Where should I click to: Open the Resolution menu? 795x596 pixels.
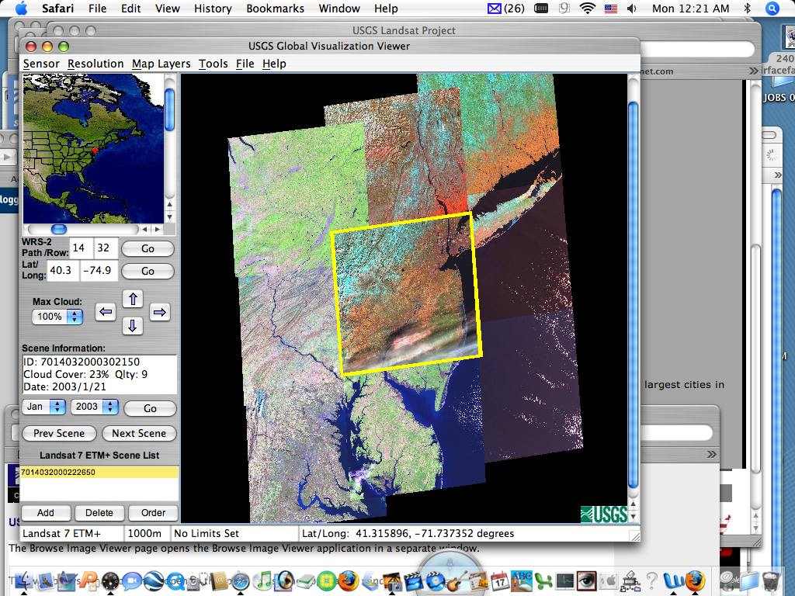(x=95, y=64)
